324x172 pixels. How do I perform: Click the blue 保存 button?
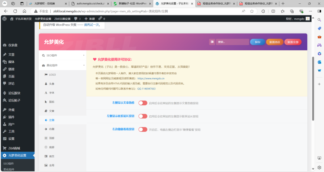[258, 42]
